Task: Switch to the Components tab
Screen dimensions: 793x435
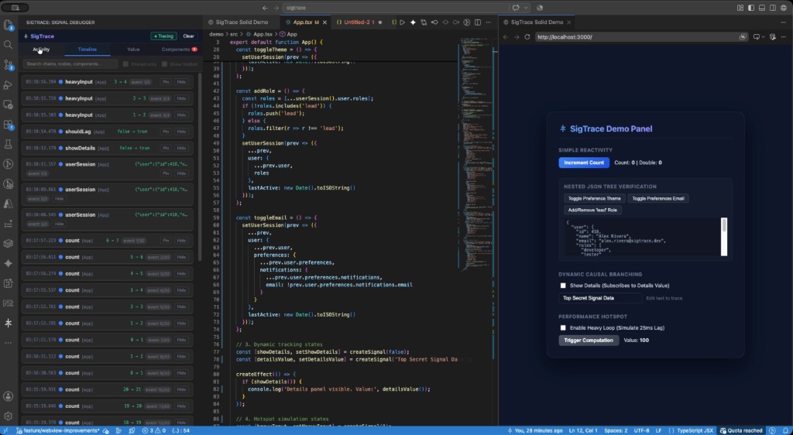Action: (179, 50)
